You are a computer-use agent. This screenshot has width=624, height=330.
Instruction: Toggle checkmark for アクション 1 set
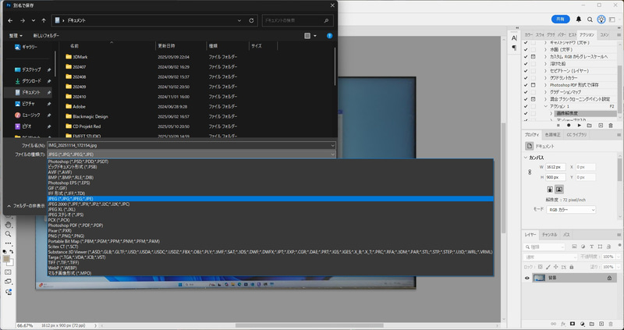point(526,107)
